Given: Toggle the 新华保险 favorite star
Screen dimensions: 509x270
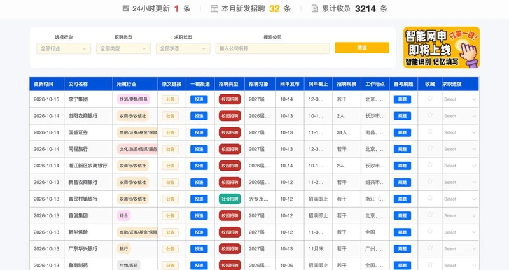Looking at the screenshot, I should click(430, 231).
